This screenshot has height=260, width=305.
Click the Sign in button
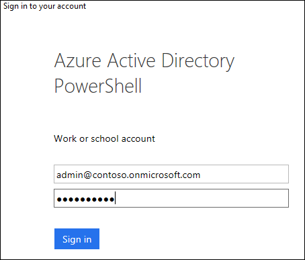(77, 239)
